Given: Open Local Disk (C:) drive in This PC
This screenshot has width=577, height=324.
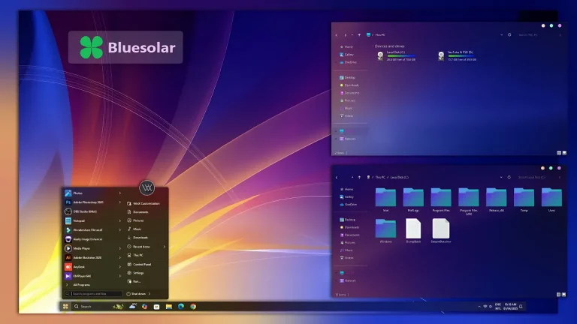Looking at the screenshot, I should pyautogui.click(x=397, y=55).
